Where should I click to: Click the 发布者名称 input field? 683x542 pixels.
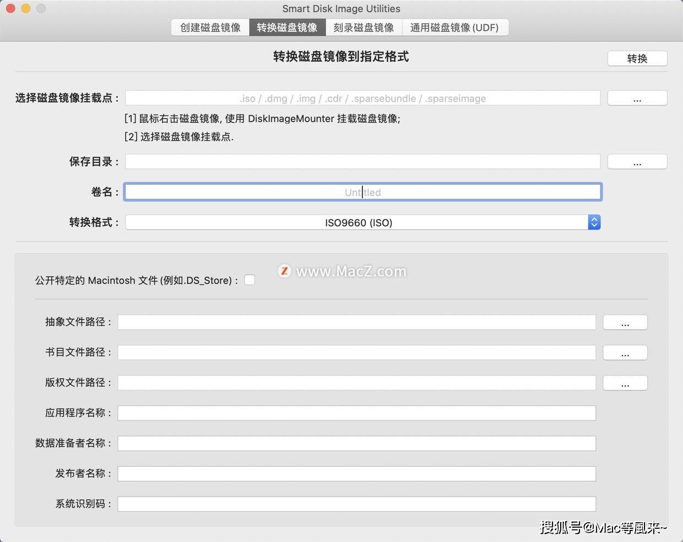358,473
